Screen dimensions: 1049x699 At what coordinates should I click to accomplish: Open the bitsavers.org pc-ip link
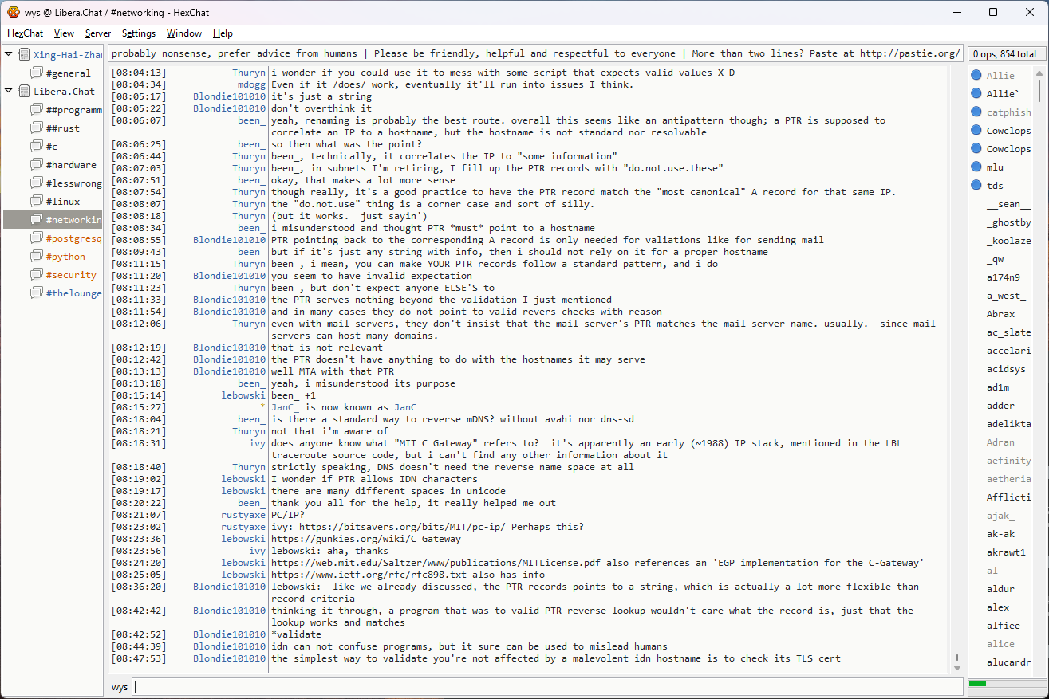(403, 527)
